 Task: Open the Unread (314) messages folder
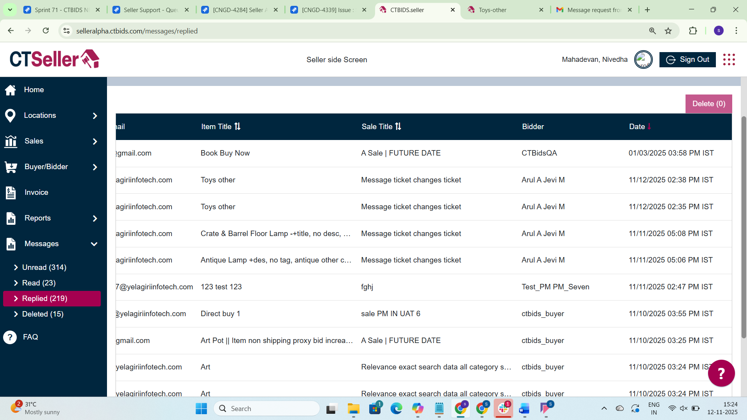click(x=44, y=268)
